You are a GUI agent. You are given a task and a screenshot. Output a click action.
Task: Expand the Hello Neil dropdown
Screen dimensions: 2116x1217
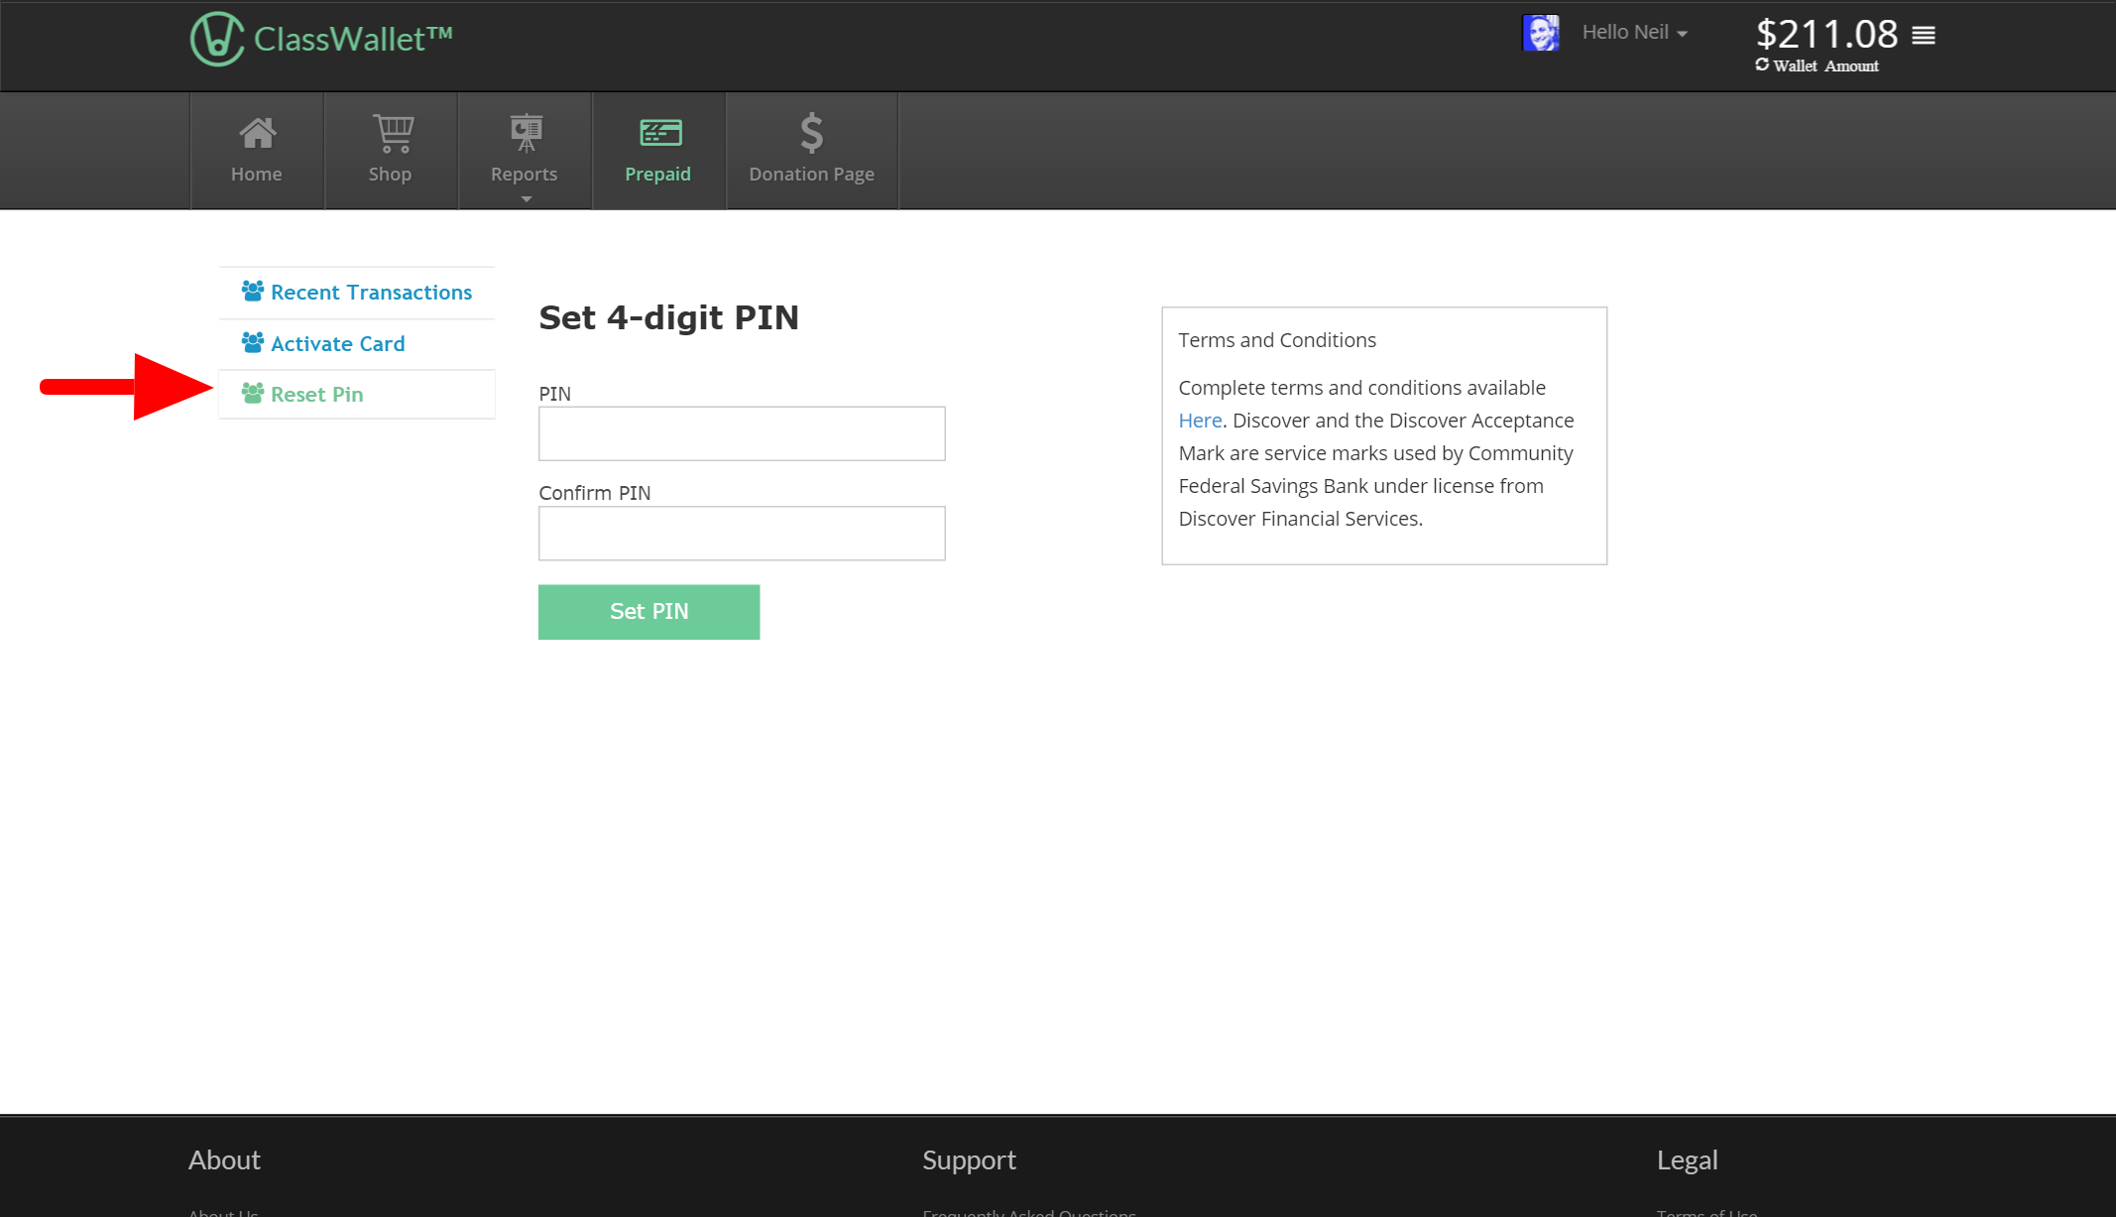coord(1634,33)
